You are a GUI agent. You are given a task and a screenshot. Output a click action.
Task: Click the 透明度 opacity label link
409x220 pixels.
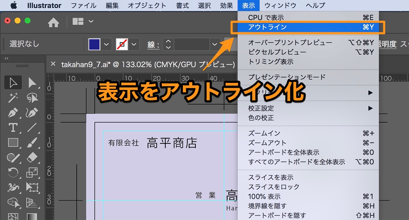point(387,44)
